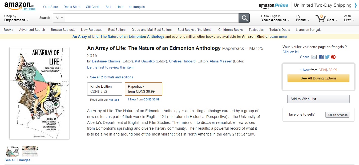Go to Amazon.ca home logo
The width and height of the screenshot is (359, 165).
coord(19,6)
